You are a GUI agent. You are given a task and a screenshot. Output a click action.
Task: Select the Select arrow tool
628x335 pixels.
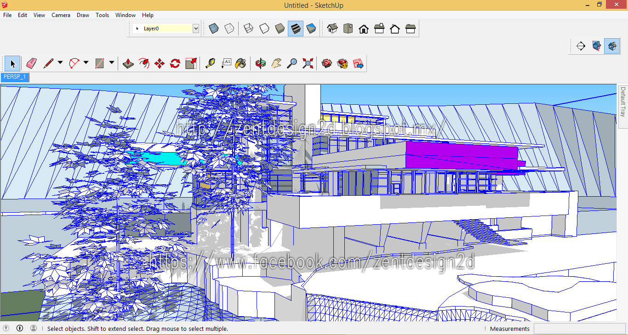(x=12, y=63)
